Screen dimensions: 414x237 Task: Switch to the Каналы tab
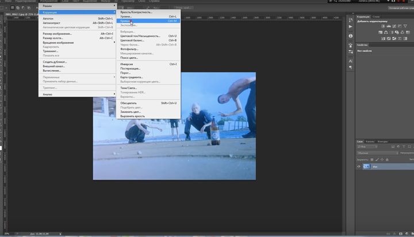point(370,142)
